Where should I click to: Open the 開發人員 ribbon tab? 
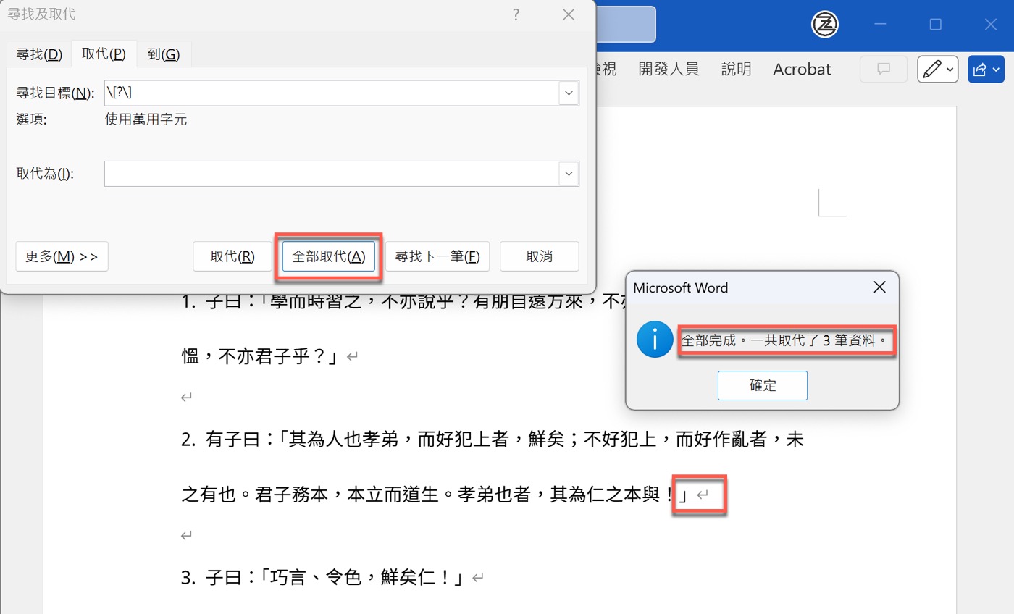(669, 69)
